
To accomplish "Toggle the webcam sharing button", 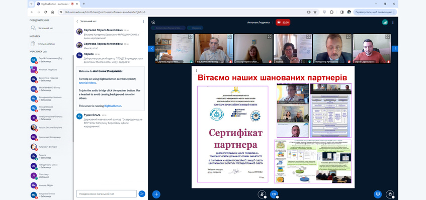I will 274,194.
